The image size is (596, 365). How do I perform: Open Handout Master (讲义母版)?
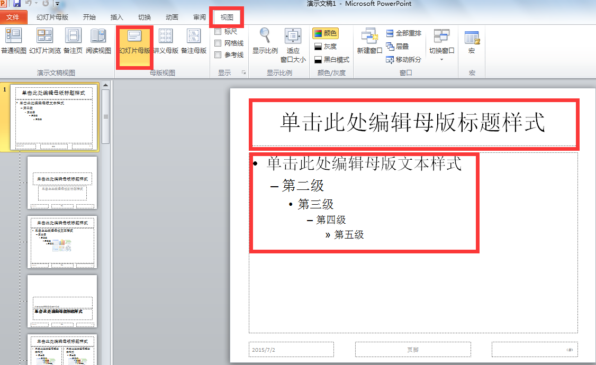pyautogui.click(x=166, y=41)
